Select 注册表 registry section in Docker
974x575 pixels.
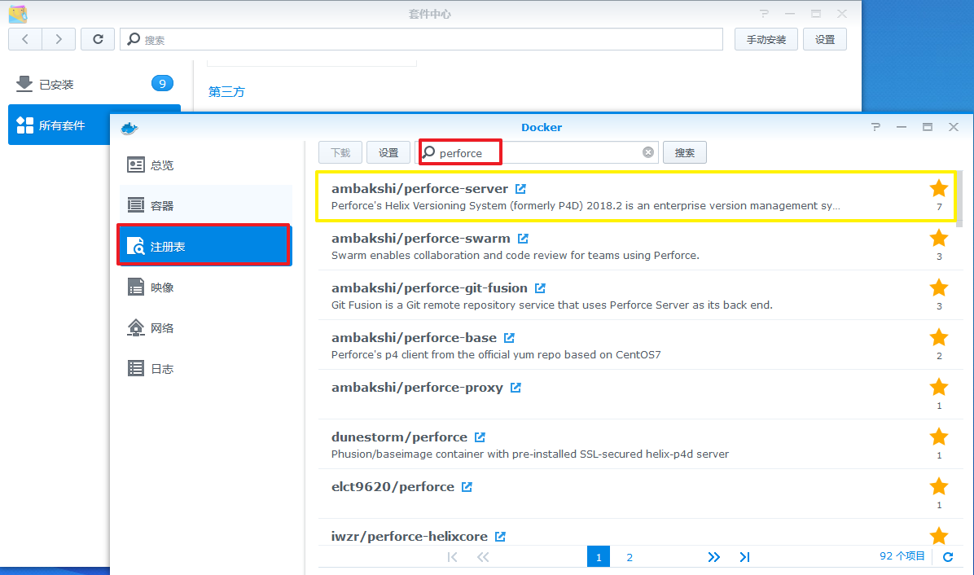click(205, 247)
